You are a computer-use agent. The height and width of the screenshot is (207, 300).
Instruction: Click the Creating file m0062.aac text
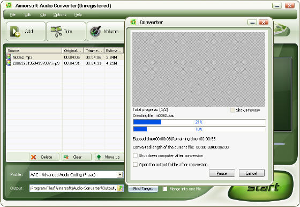coord(153,115)
